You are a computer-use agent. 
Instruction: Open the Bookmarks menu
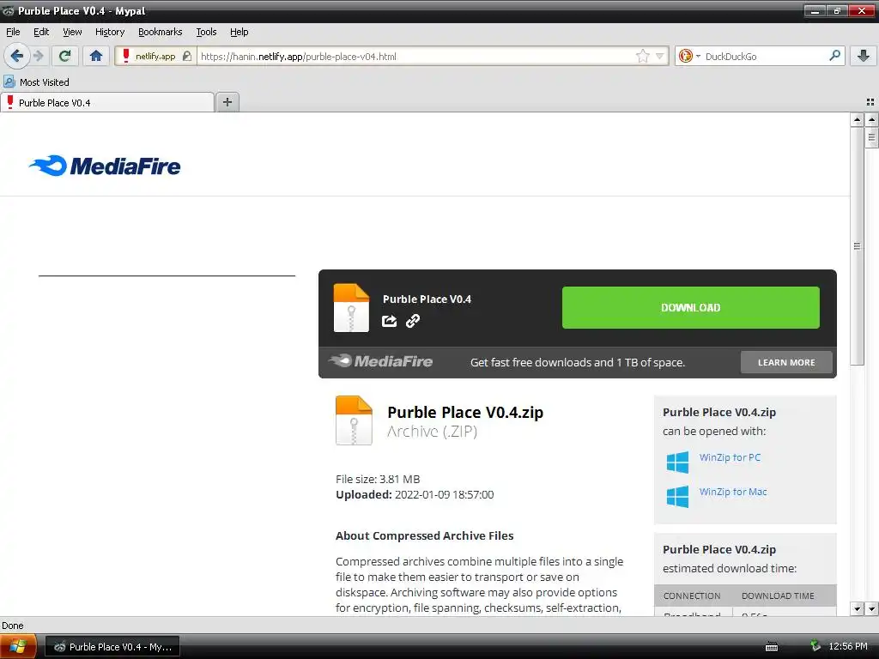pos(161,32)
